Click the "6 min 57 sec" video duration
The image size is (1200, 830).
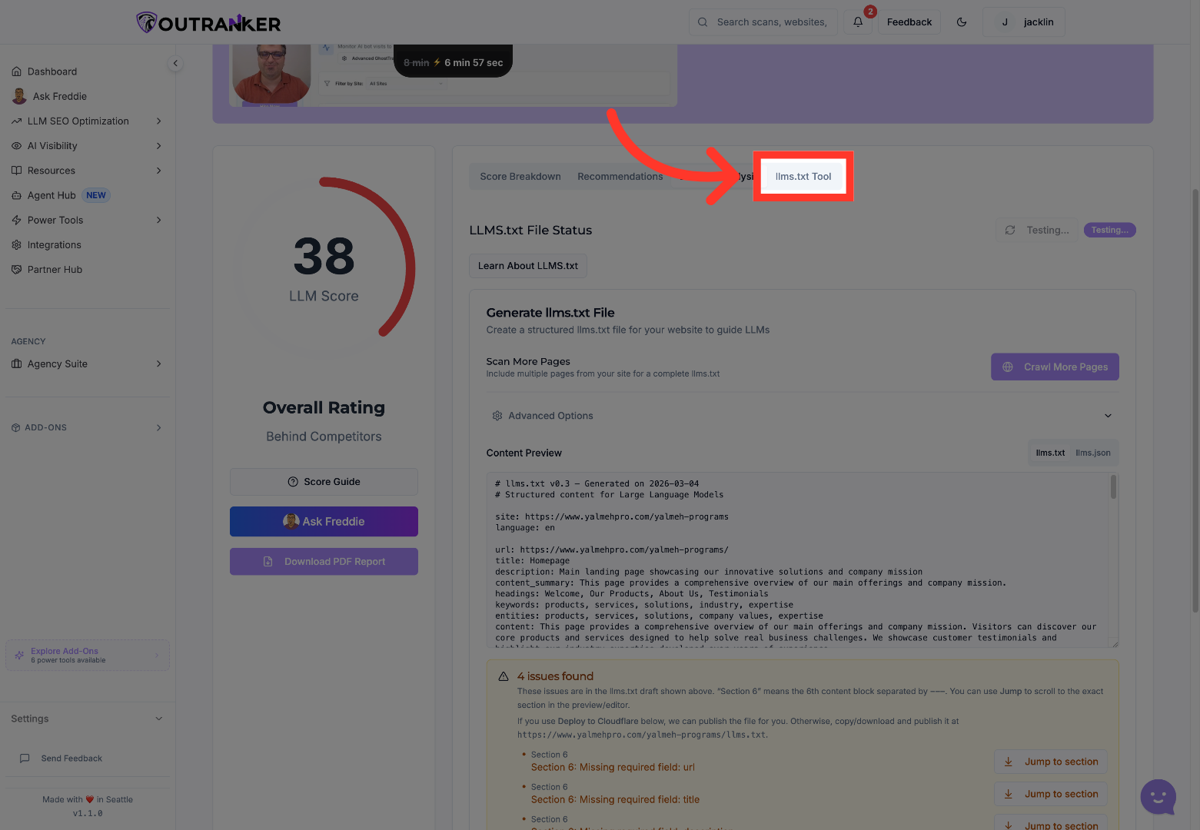pos(474,63)
